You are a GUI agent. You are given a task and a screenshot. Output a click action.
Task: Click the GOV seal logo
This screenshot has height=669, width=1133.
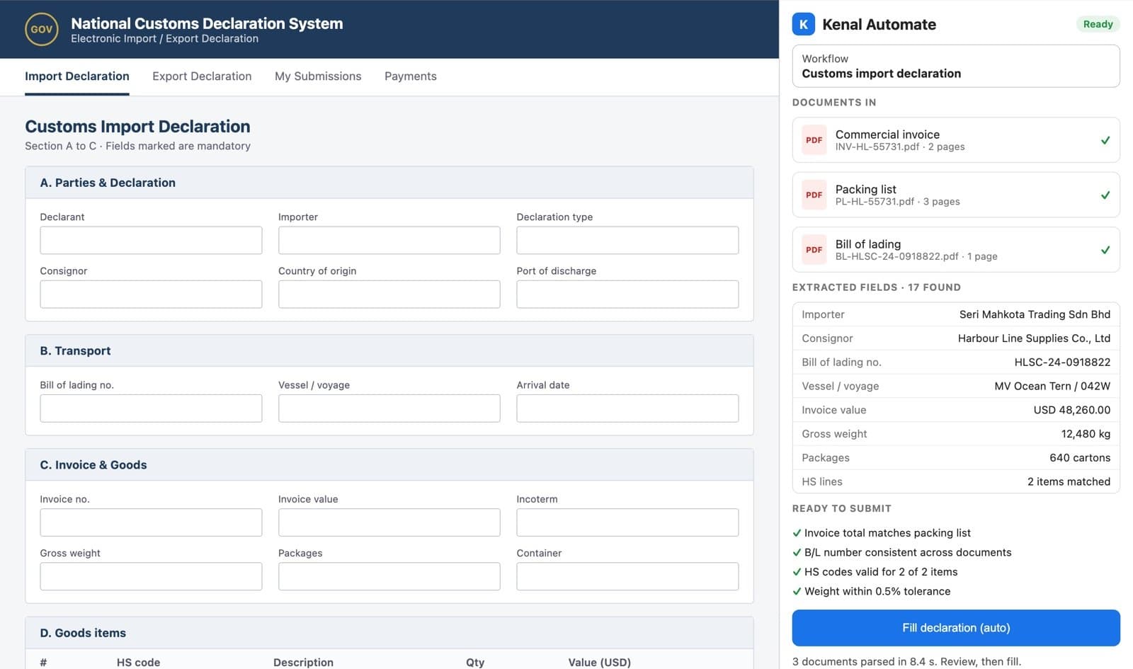(42, 29)
